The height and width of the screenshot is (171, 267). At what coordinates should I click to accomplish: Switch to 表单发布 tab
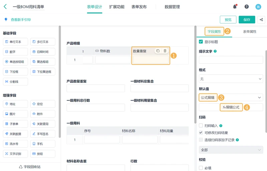(x=139, y=7)
